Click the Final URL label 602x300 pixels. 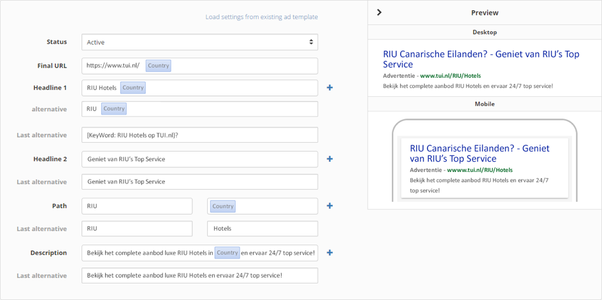point(52,66)
